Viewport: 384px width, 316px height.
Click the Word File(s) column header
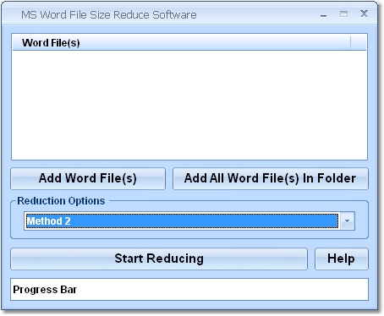[181, 42]
